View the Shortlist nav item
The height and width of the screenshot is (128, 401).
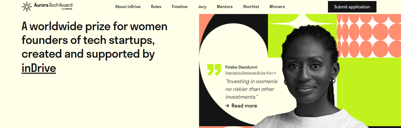251,7
